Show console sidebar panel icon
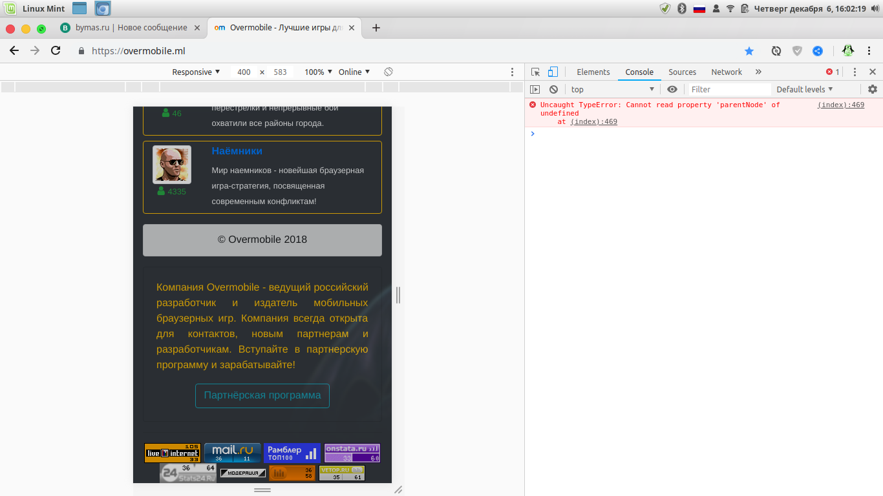 [535, 90]
